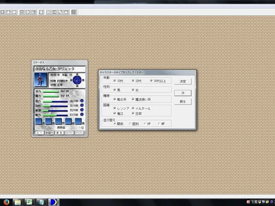The width and height of the screenshot is (275, 206).
Task: Click the right-arrow toolbar icon
Action: point(55,12)
